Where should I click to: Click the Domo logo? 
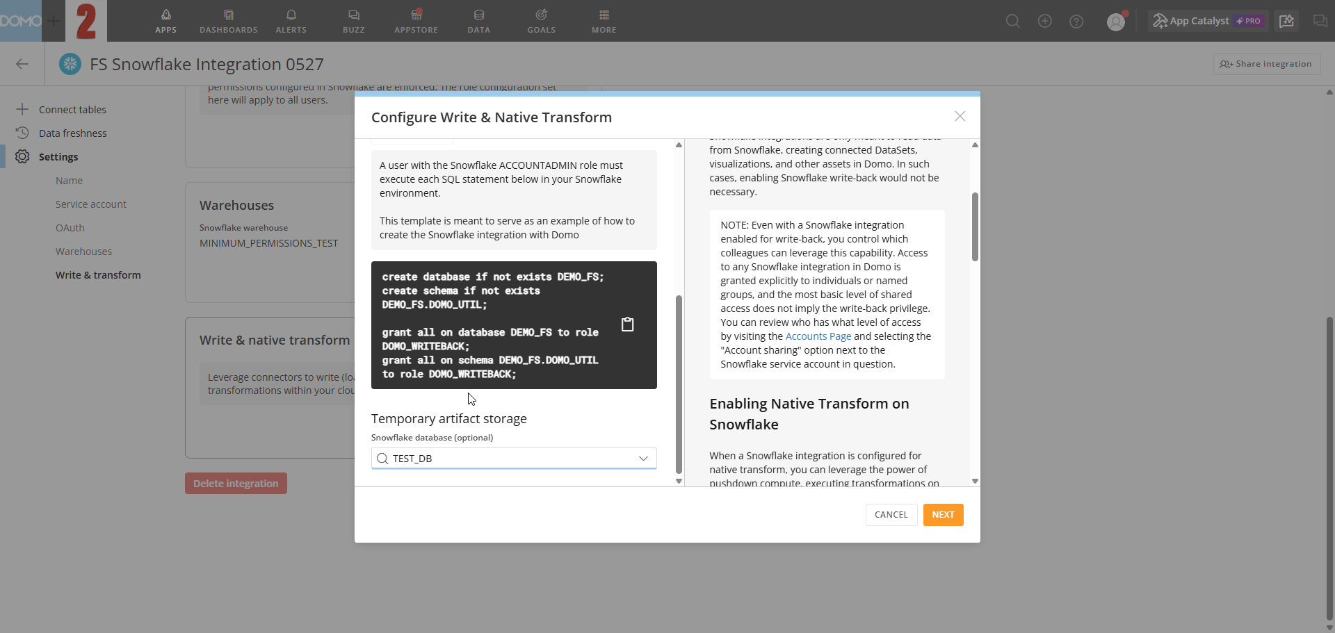(21, 21)
